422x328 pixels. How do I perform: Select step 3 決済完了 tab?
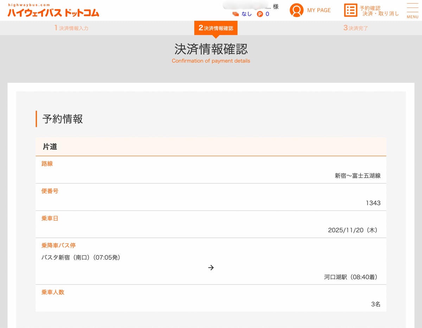point(356,28)
